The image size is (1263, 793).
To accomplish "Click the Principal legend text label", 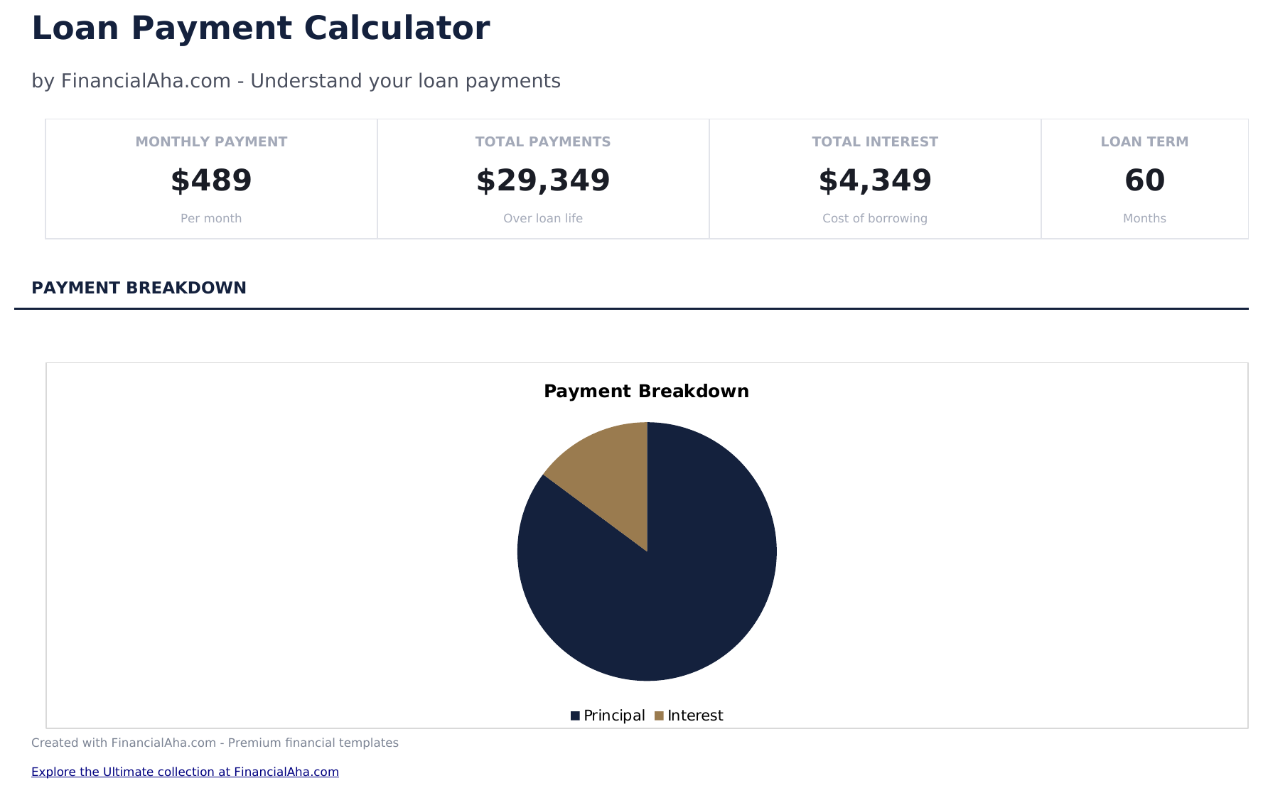I will [x=614, y=716].
